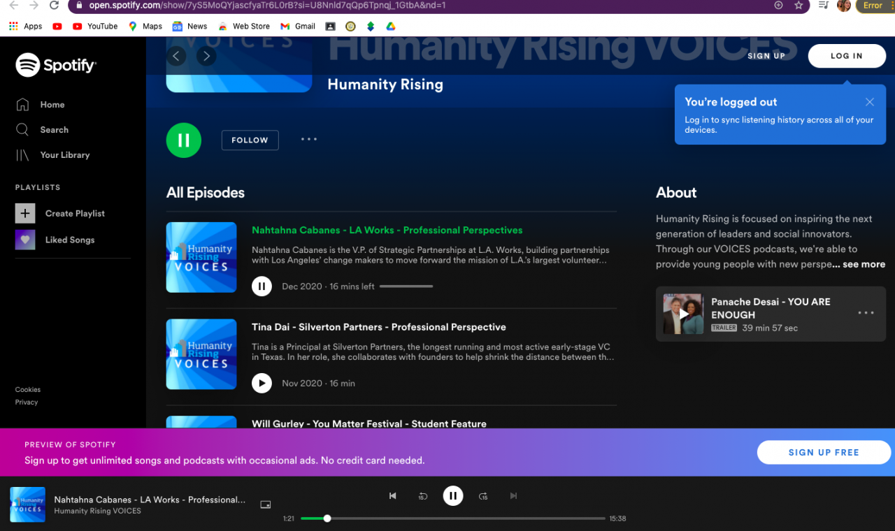Expand the About text with see more

[x=864, y=264]
